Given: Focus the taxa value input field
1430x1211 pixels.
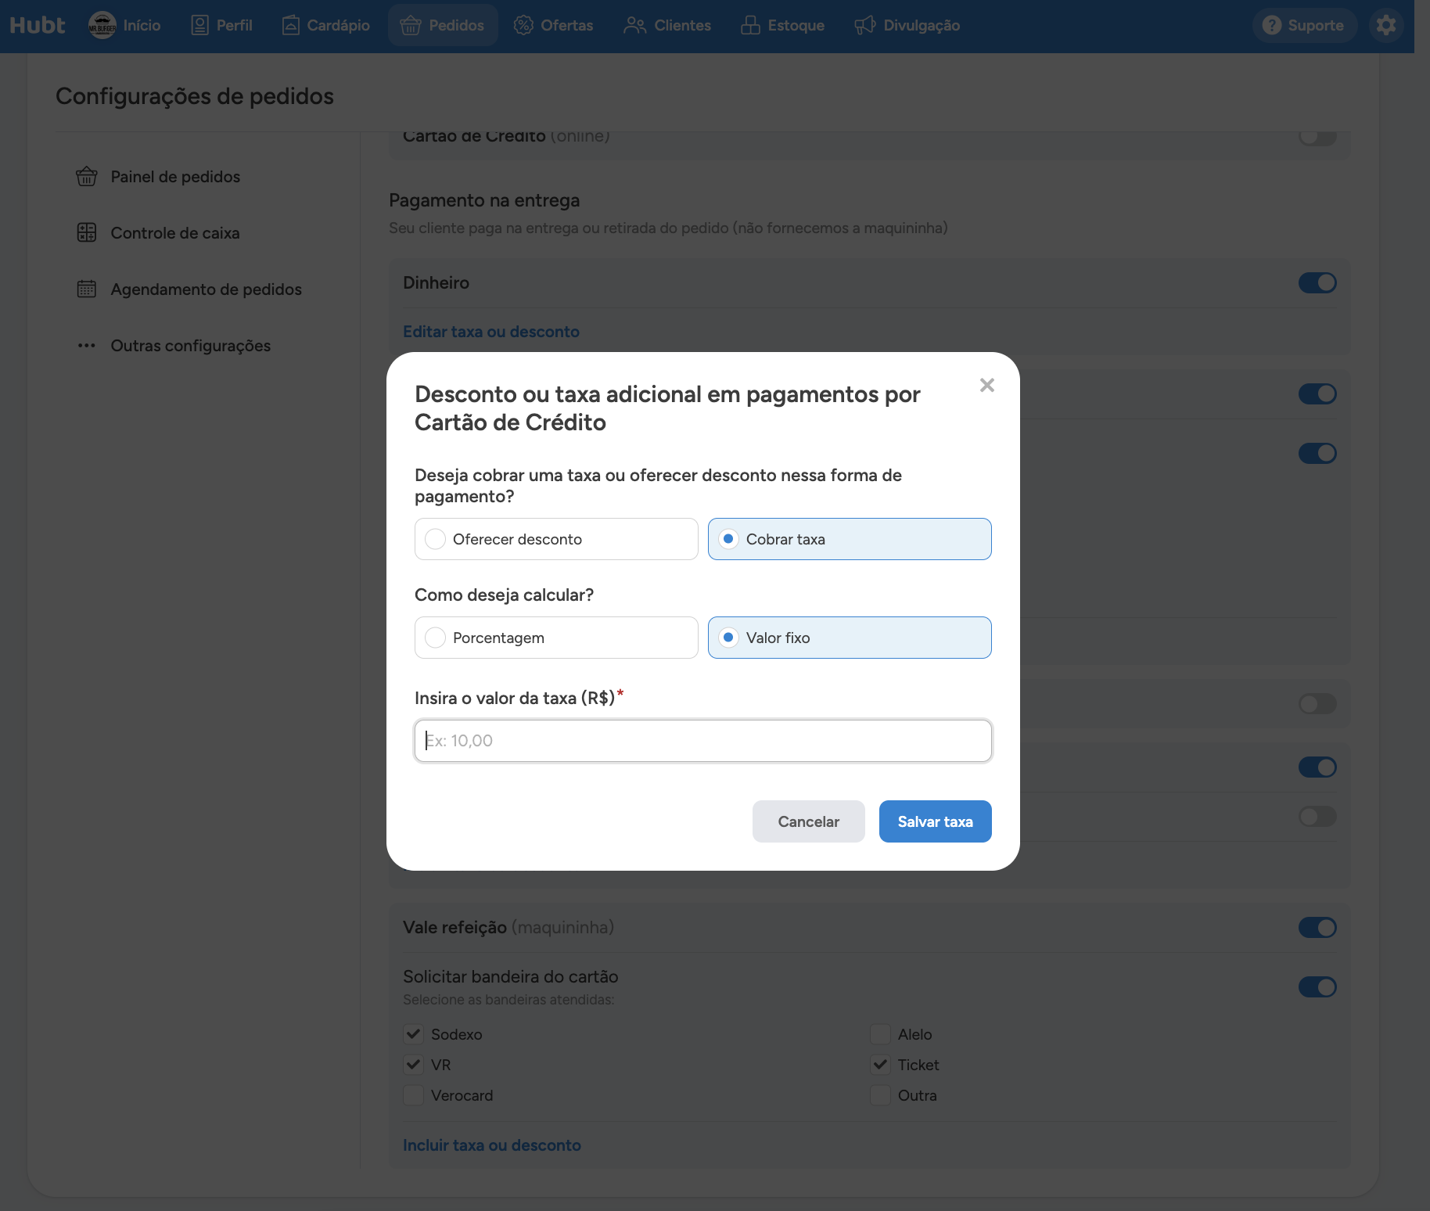Looking at the screenshot, I should [703, 741].
